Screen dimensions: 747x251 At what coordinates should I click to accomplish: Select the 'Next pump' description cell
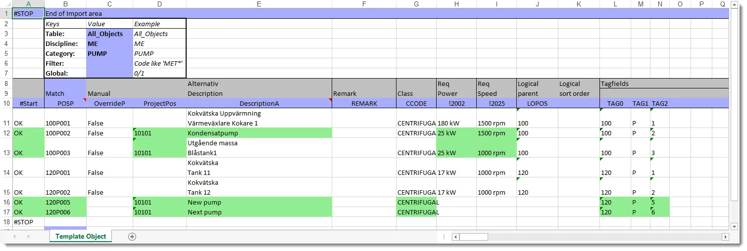tap(259, 212)
